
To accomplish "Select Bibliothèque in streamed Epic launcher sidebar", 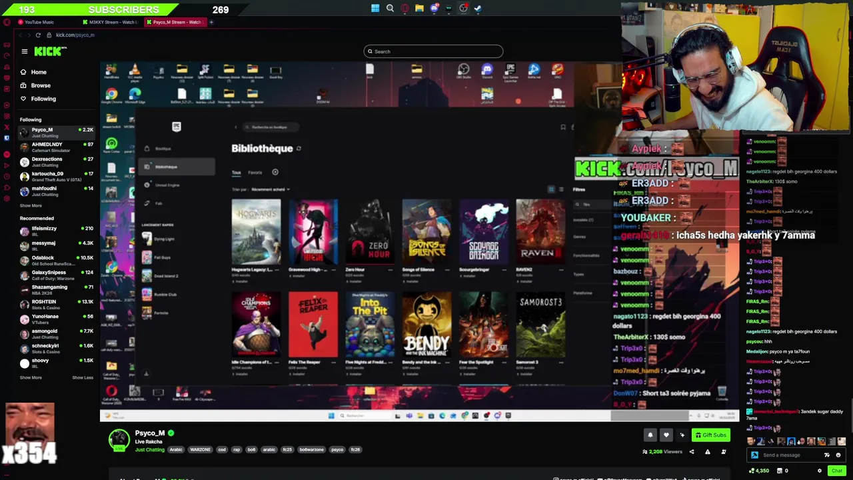I will 177,167.
